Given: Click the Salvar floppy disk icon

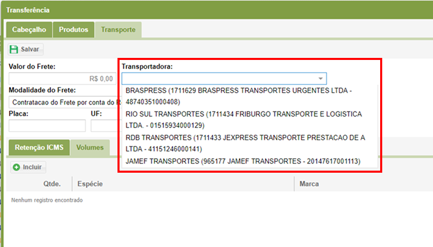Looking at the screenshot, I should coord(14,49).
